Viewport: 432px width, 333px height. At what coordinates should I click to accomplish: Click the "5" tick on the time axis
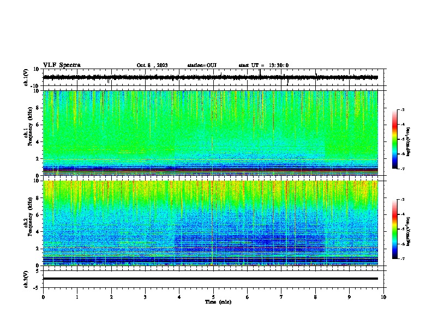click(213, 297)
